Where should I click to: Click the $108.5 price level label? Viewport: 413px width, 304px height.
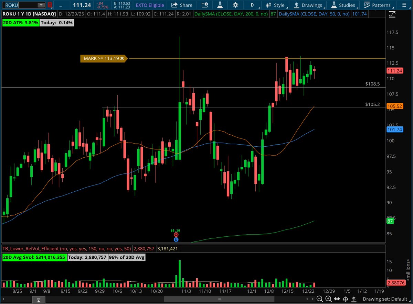(373, 84)
